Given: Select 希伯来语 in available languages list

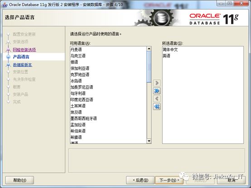Looking at the screenshot, I should pos(108,131).
